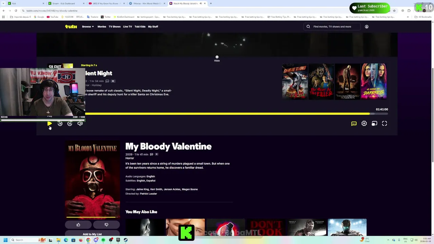The image size is (434, 244).
Task: Switch to the If You Know You Know YouTube tab
Action: (106, 3)
